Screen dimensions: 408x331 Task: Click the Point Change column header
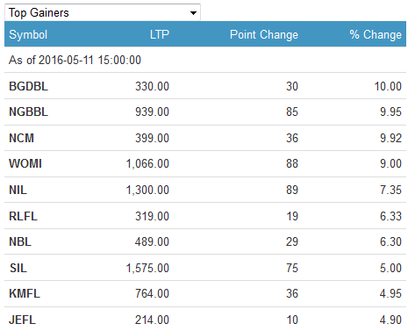click(264, 34)
